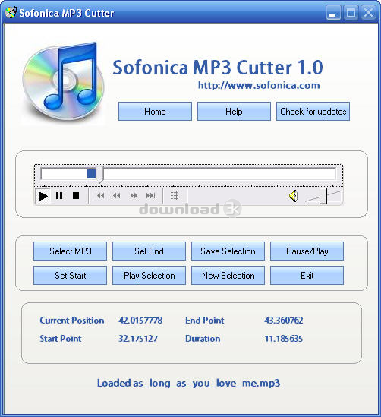Viewport: 381px width, 417px height.
Task: Click the Save Selection button
Action: tap(228, 251)
